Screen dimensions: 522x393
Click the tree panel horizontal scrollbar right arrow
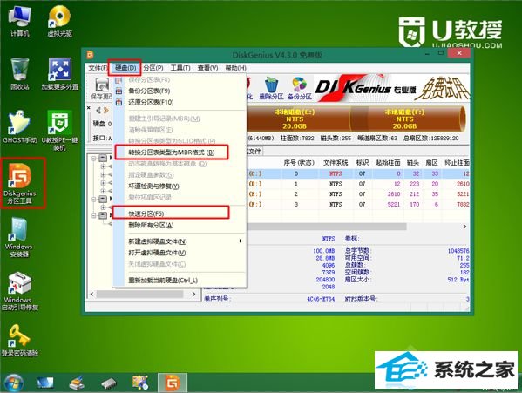pyautogui.click(x=193, y=295)
